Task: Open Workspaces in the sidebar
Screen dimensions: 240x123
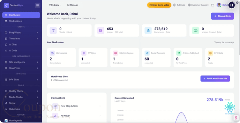Action: [21, 21]
